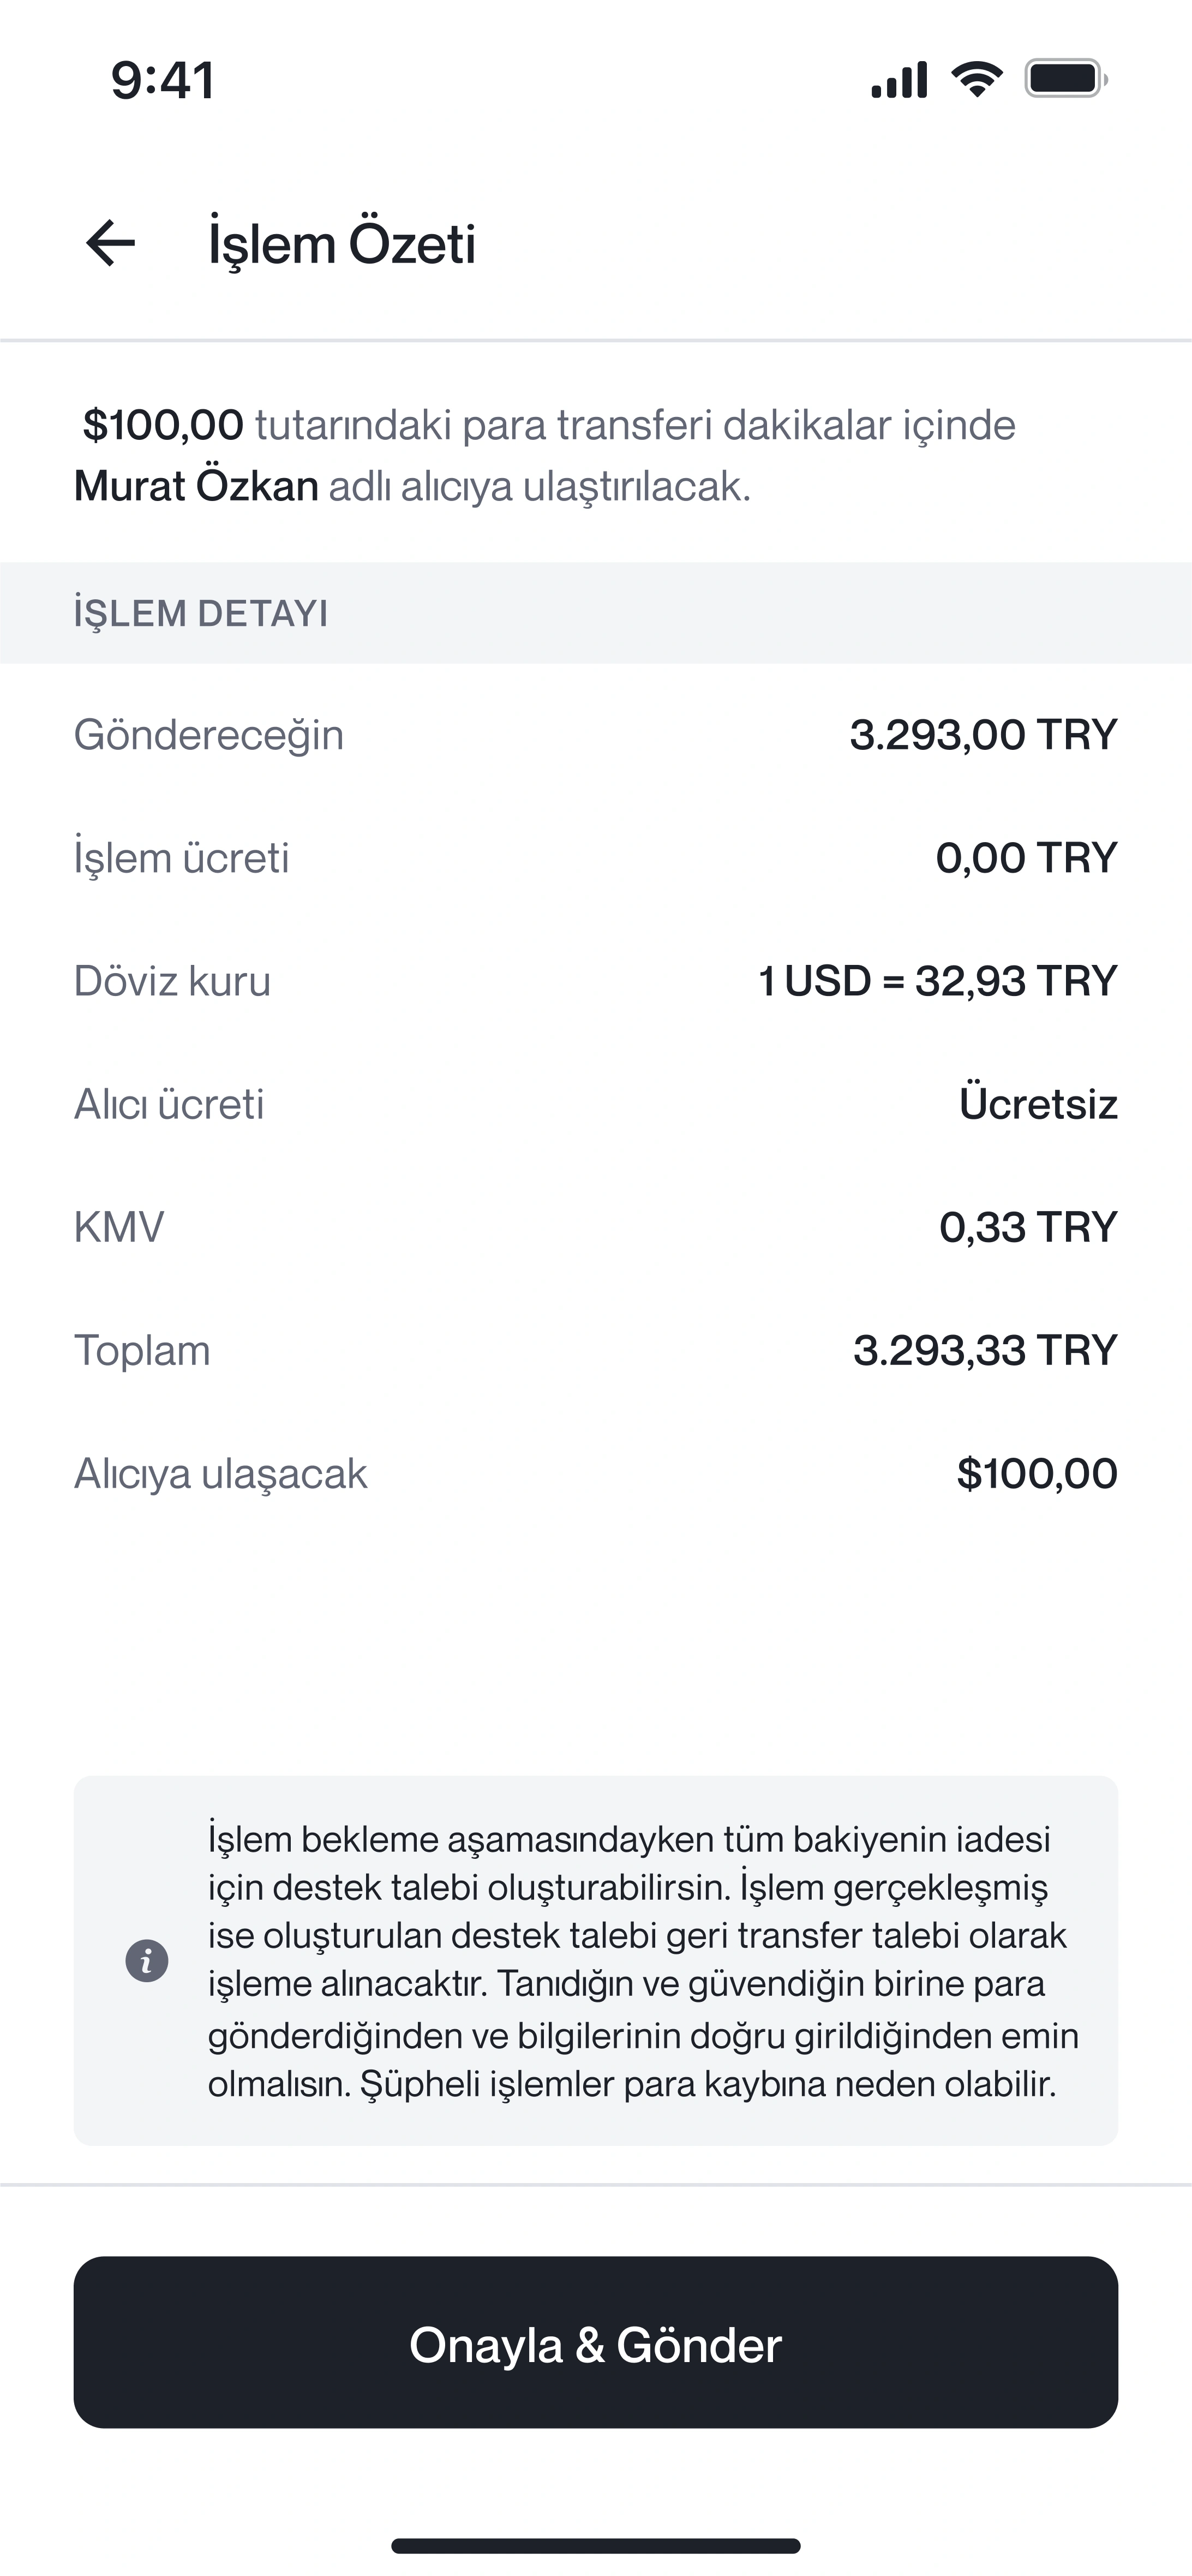Tap the İşlem Özeti page title
Viewport: 1192px width, 2576px height.
[341, 244]
